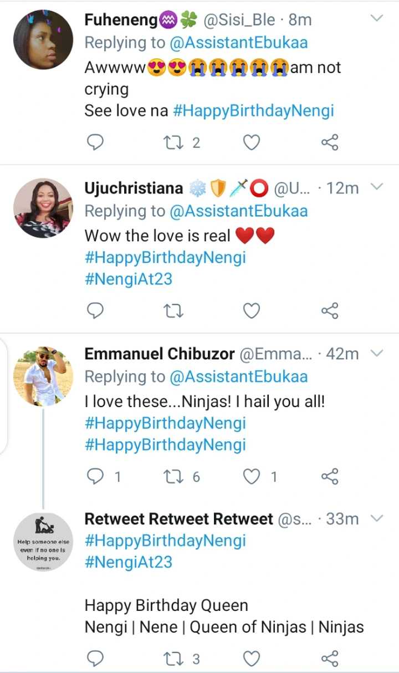Open options chevron on Fuheneng's tweet
399x673 pixels.
point(376,19)
